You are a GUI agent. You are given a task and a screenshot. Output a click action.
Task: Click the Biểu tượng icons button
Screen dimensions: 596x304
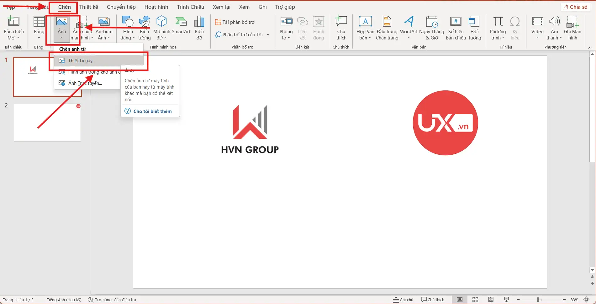coord(144,28)
